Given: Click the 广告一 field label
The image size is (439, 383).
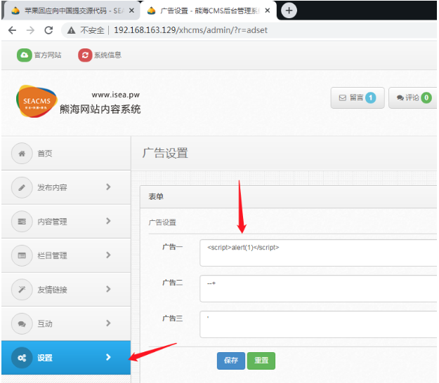Looking at the screenshot, I should [x=173, y=247].
